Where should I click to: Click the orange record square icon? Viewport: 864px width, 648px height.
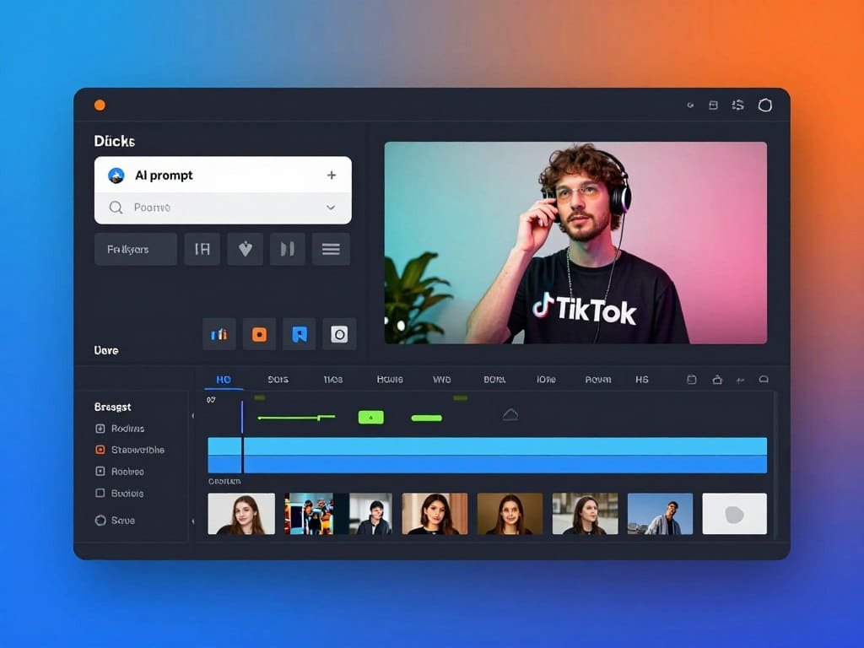(x=259, y=334)
